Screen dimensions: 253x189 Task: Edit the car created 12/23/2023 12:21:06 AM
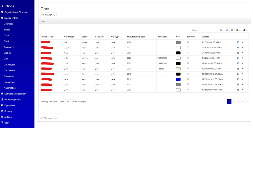click(238, 74)
